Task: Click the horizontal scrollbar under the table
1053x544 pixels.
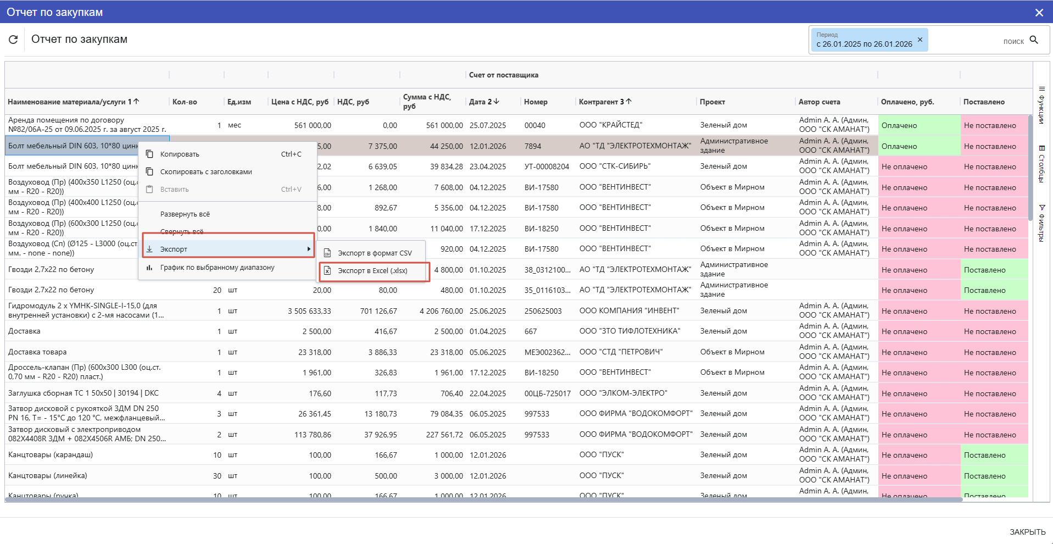Action: (x=483, y=499)
